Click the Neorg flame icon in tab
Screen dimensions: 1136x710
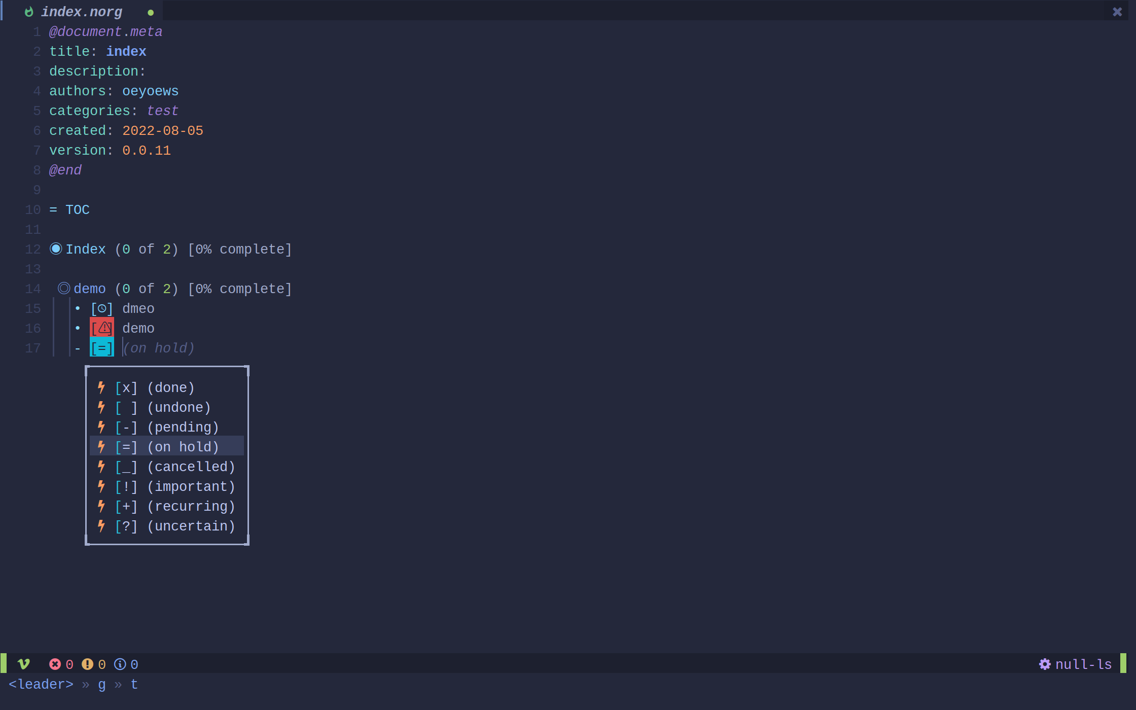tap(29, 12)
